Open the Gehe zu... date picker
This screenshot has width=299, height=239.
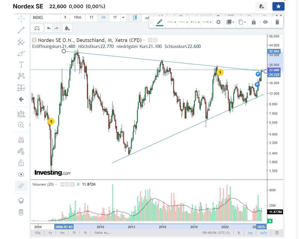click(x=103, y=233)
